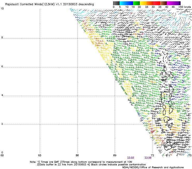
Task: Click the purple '23:56' swath time label
Action: pyautogui.click(x=148, y=158)
